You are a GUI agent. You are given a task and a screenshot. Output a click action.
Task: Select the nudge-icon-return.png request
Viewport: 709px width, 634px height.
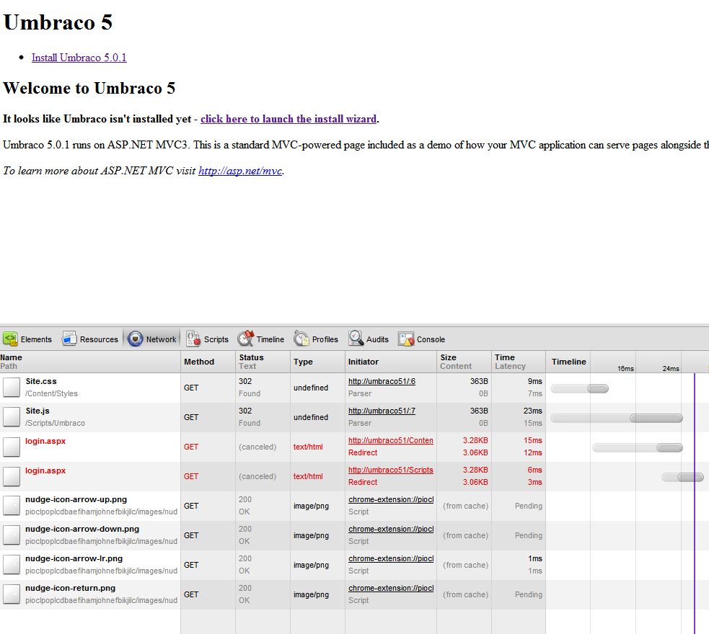point(70,589)
